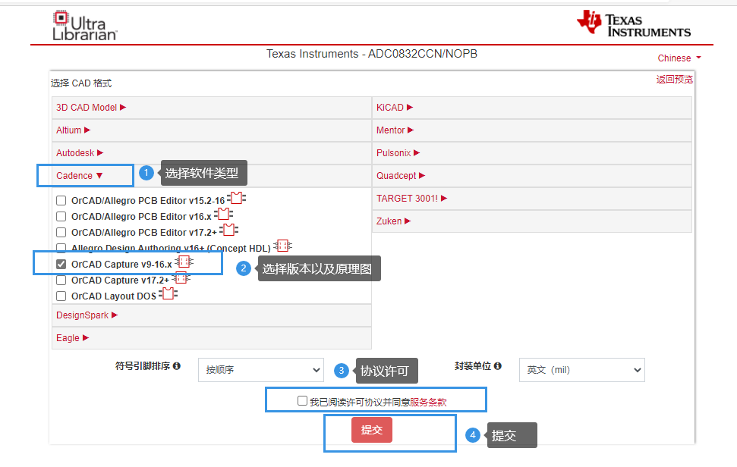Open the 按顺序 pin ordering dropdown
The width and height of the screenshot is (737, 467).
point(260,370)
